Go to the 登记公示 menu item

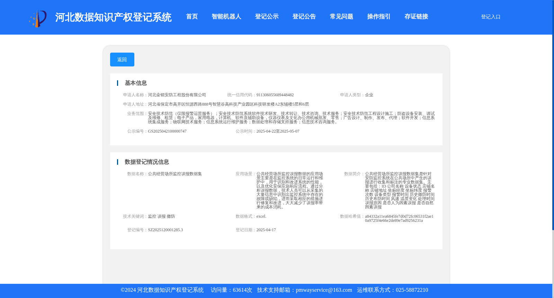[x=267, y=17]
